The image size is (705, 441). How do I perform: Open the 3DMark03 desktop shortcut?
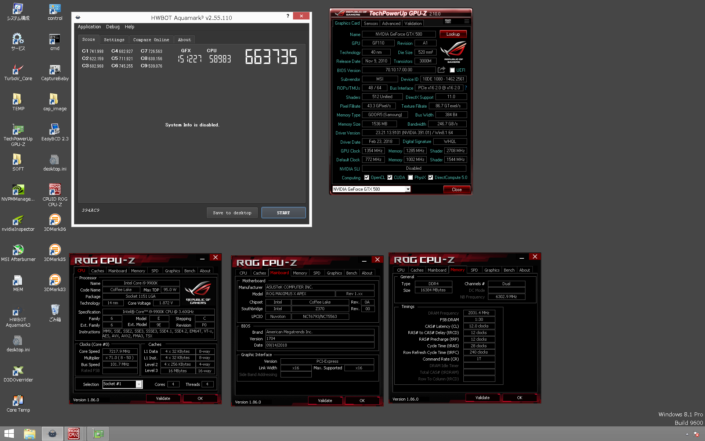click(x=55, y=283)
